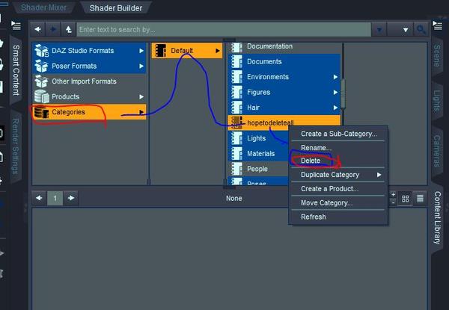The width and height of the screenshot is (449, 310).
Task: Select the Categories row
Action: (x=89, y=112)
